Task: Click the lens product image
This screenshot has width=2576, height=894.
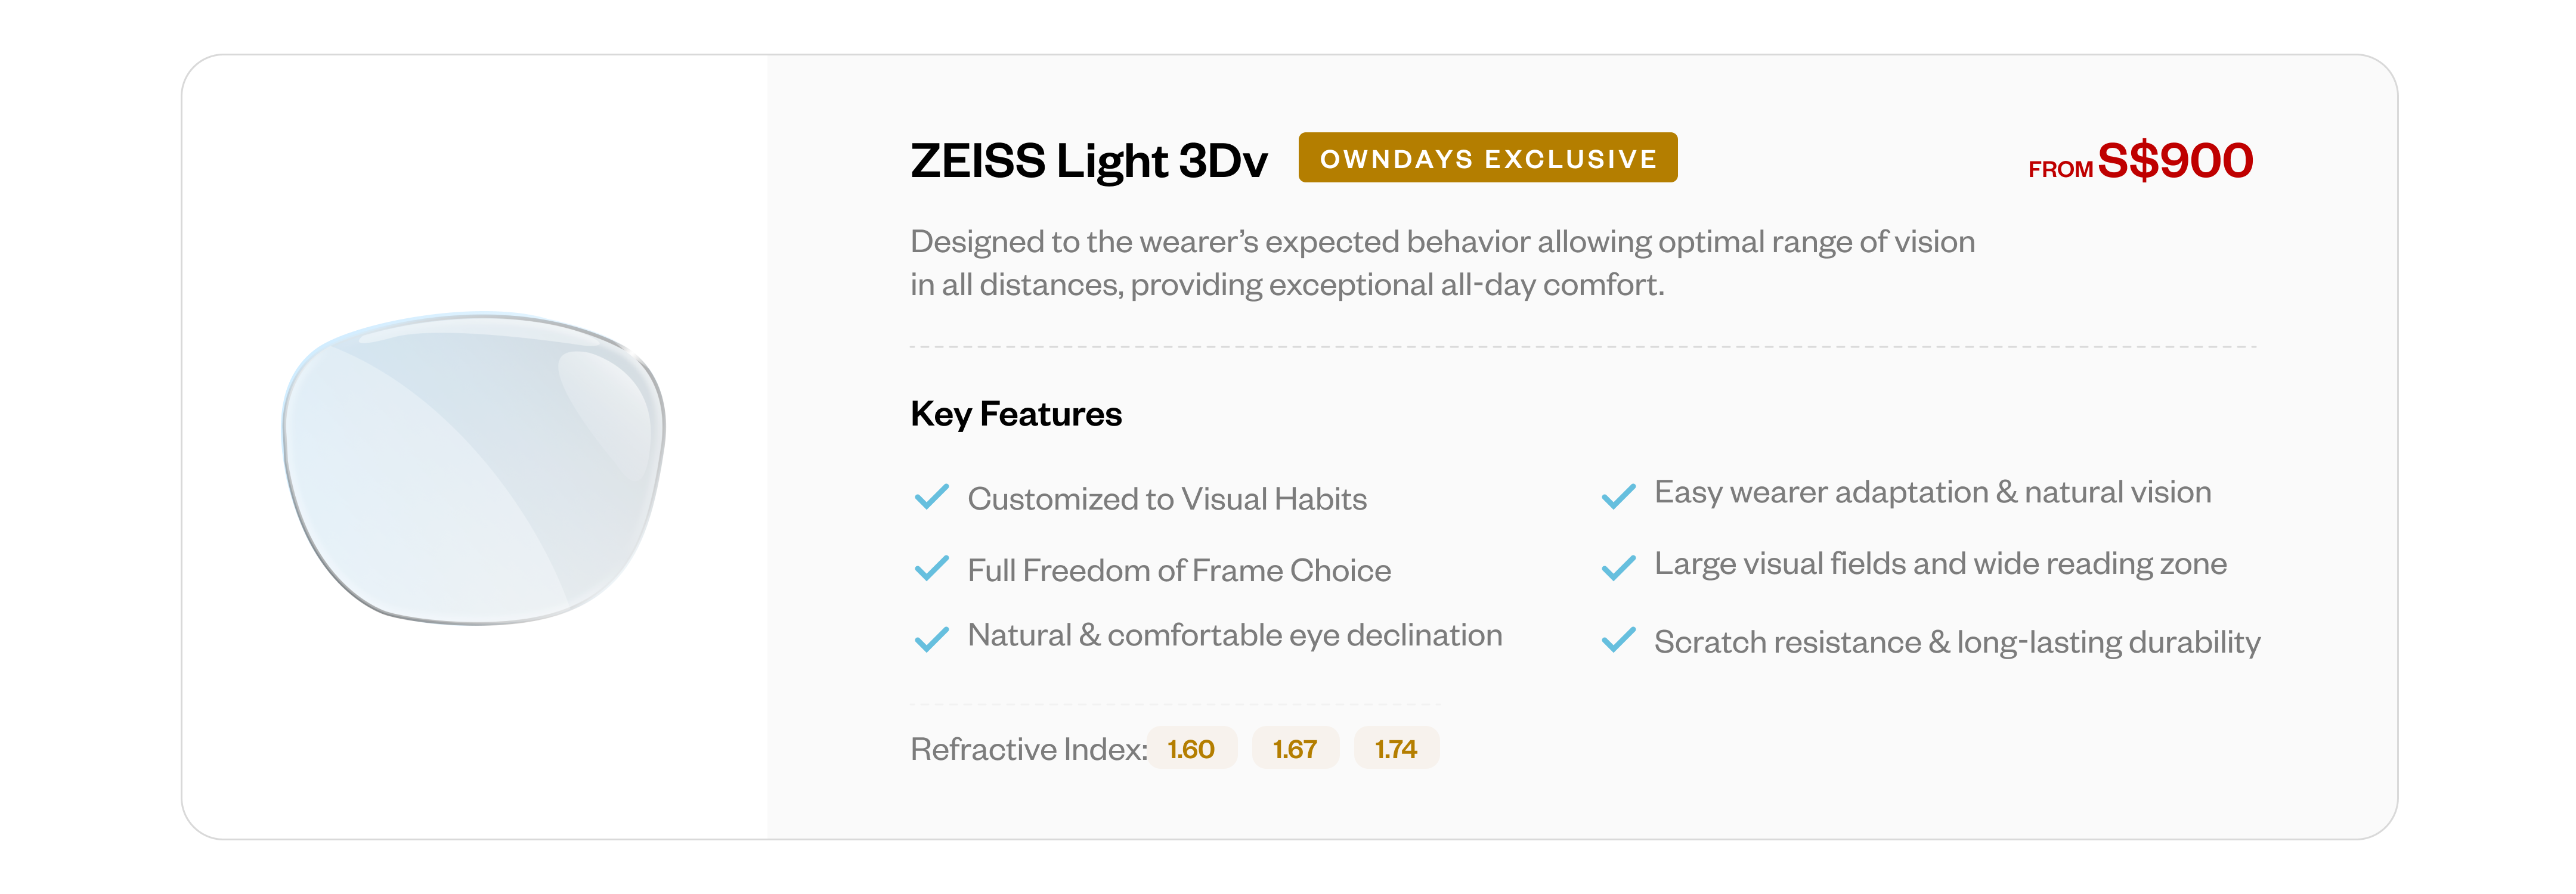Action: coord(474,468)
